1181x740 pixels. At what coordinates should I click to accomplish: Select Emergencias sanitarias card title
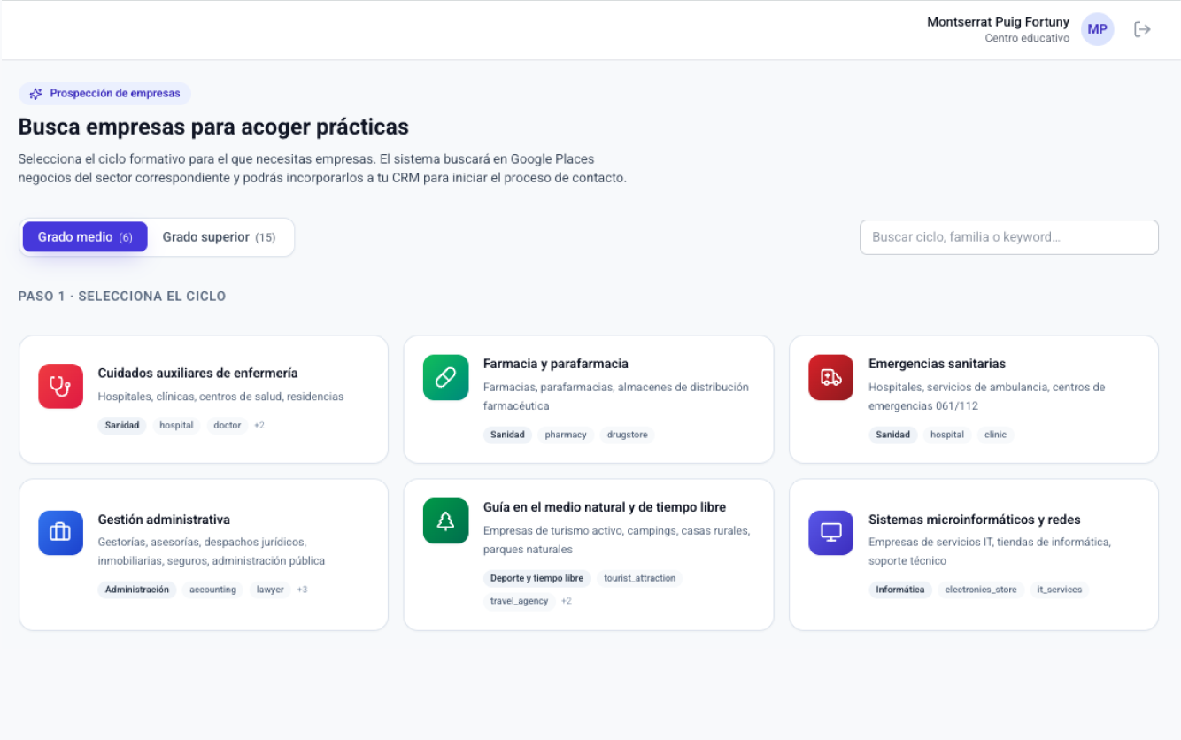pos(937,364)
